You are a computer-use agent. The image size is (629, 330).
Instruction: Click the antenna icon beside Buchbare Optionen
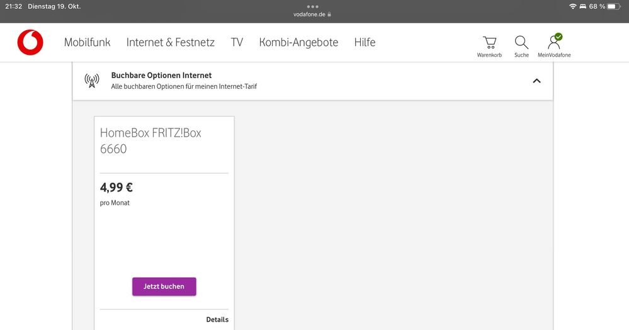92,81
